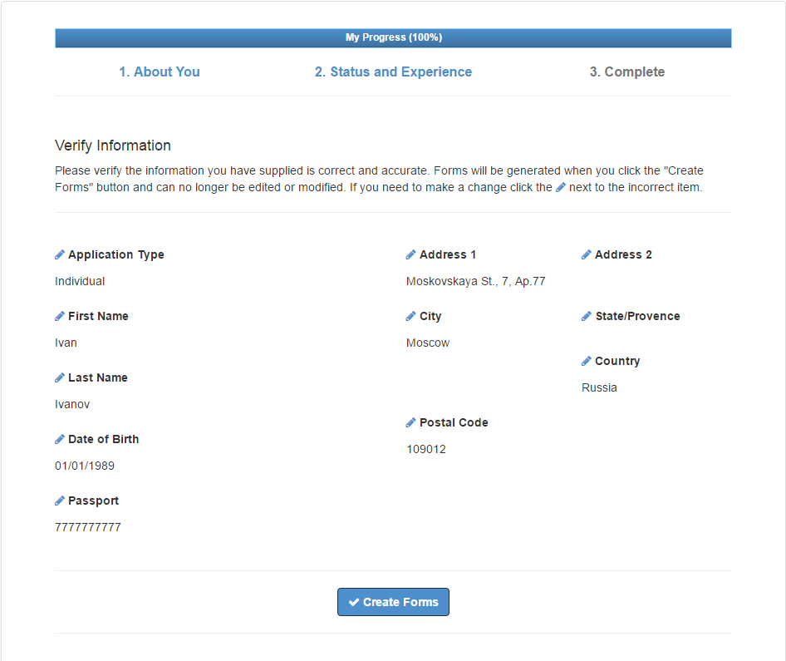Click the My Progress 100% bar
This screenshot has width=786, height=661.
coord(394,37)
